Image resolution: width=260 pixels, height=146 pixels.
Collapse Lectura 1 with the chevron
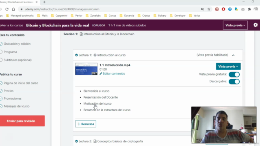pyautogui.click(x=233, y=55)
